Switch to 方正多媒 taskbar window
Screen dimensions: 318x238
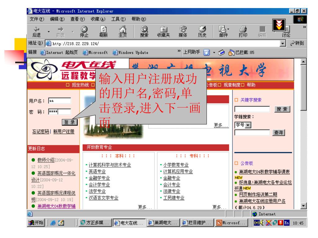pos(95,223)
